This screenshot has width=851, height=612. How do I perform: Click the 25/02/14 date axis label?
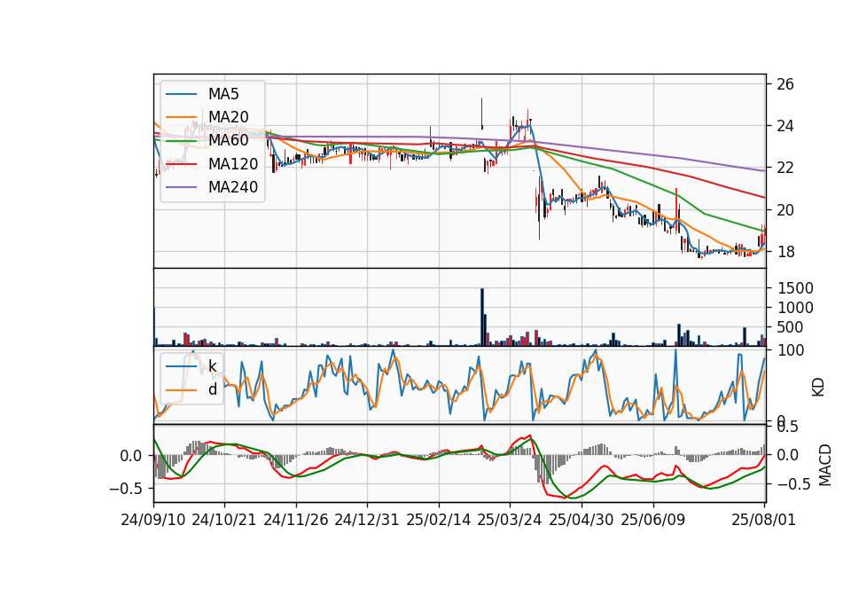pyautogui.click(x=439, y=520)
